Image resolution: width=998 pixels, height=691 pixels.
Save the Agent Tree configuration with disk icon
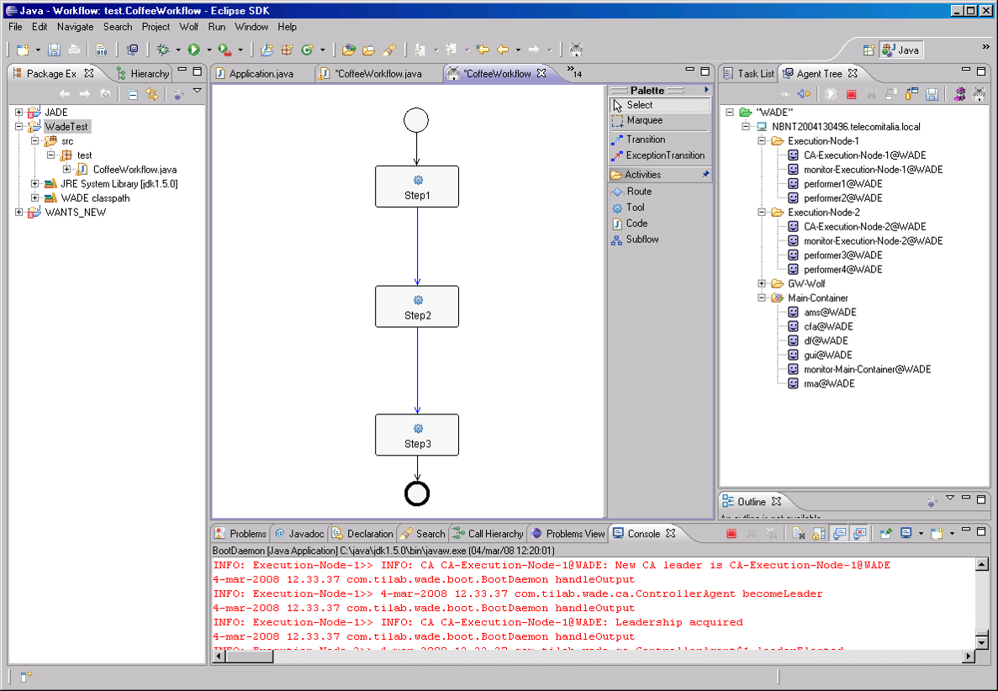click(x=932, y=94)
